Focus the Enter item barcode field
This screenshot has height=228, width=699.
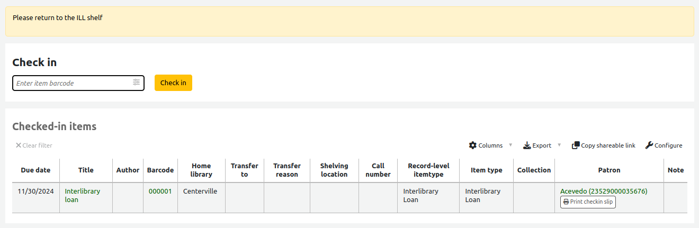[73, 83]
